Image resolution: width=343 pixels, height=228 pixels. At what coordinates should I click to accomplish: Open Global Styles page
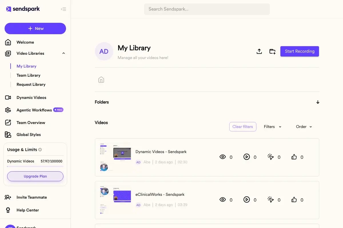coord(29,135)
